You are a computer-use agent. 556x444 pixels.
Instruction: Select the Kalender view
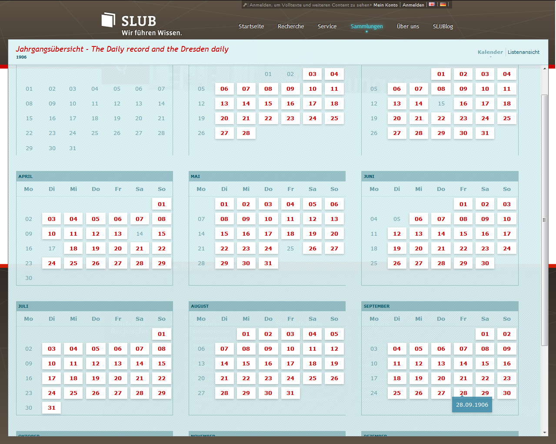pyautogui.click(x=490, y=52)
